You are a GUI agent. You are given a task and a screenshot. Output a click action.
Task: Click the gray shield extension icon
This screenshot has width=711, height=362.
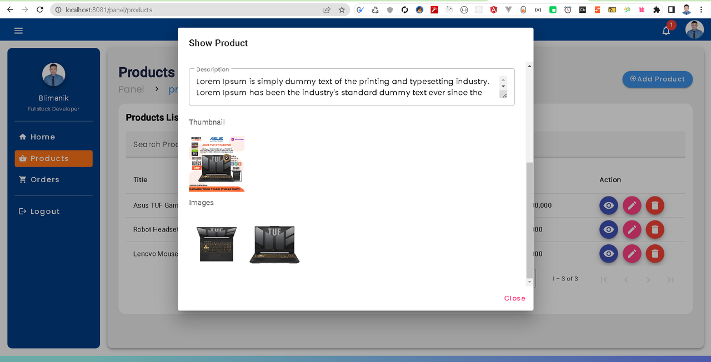coord(390,9)
